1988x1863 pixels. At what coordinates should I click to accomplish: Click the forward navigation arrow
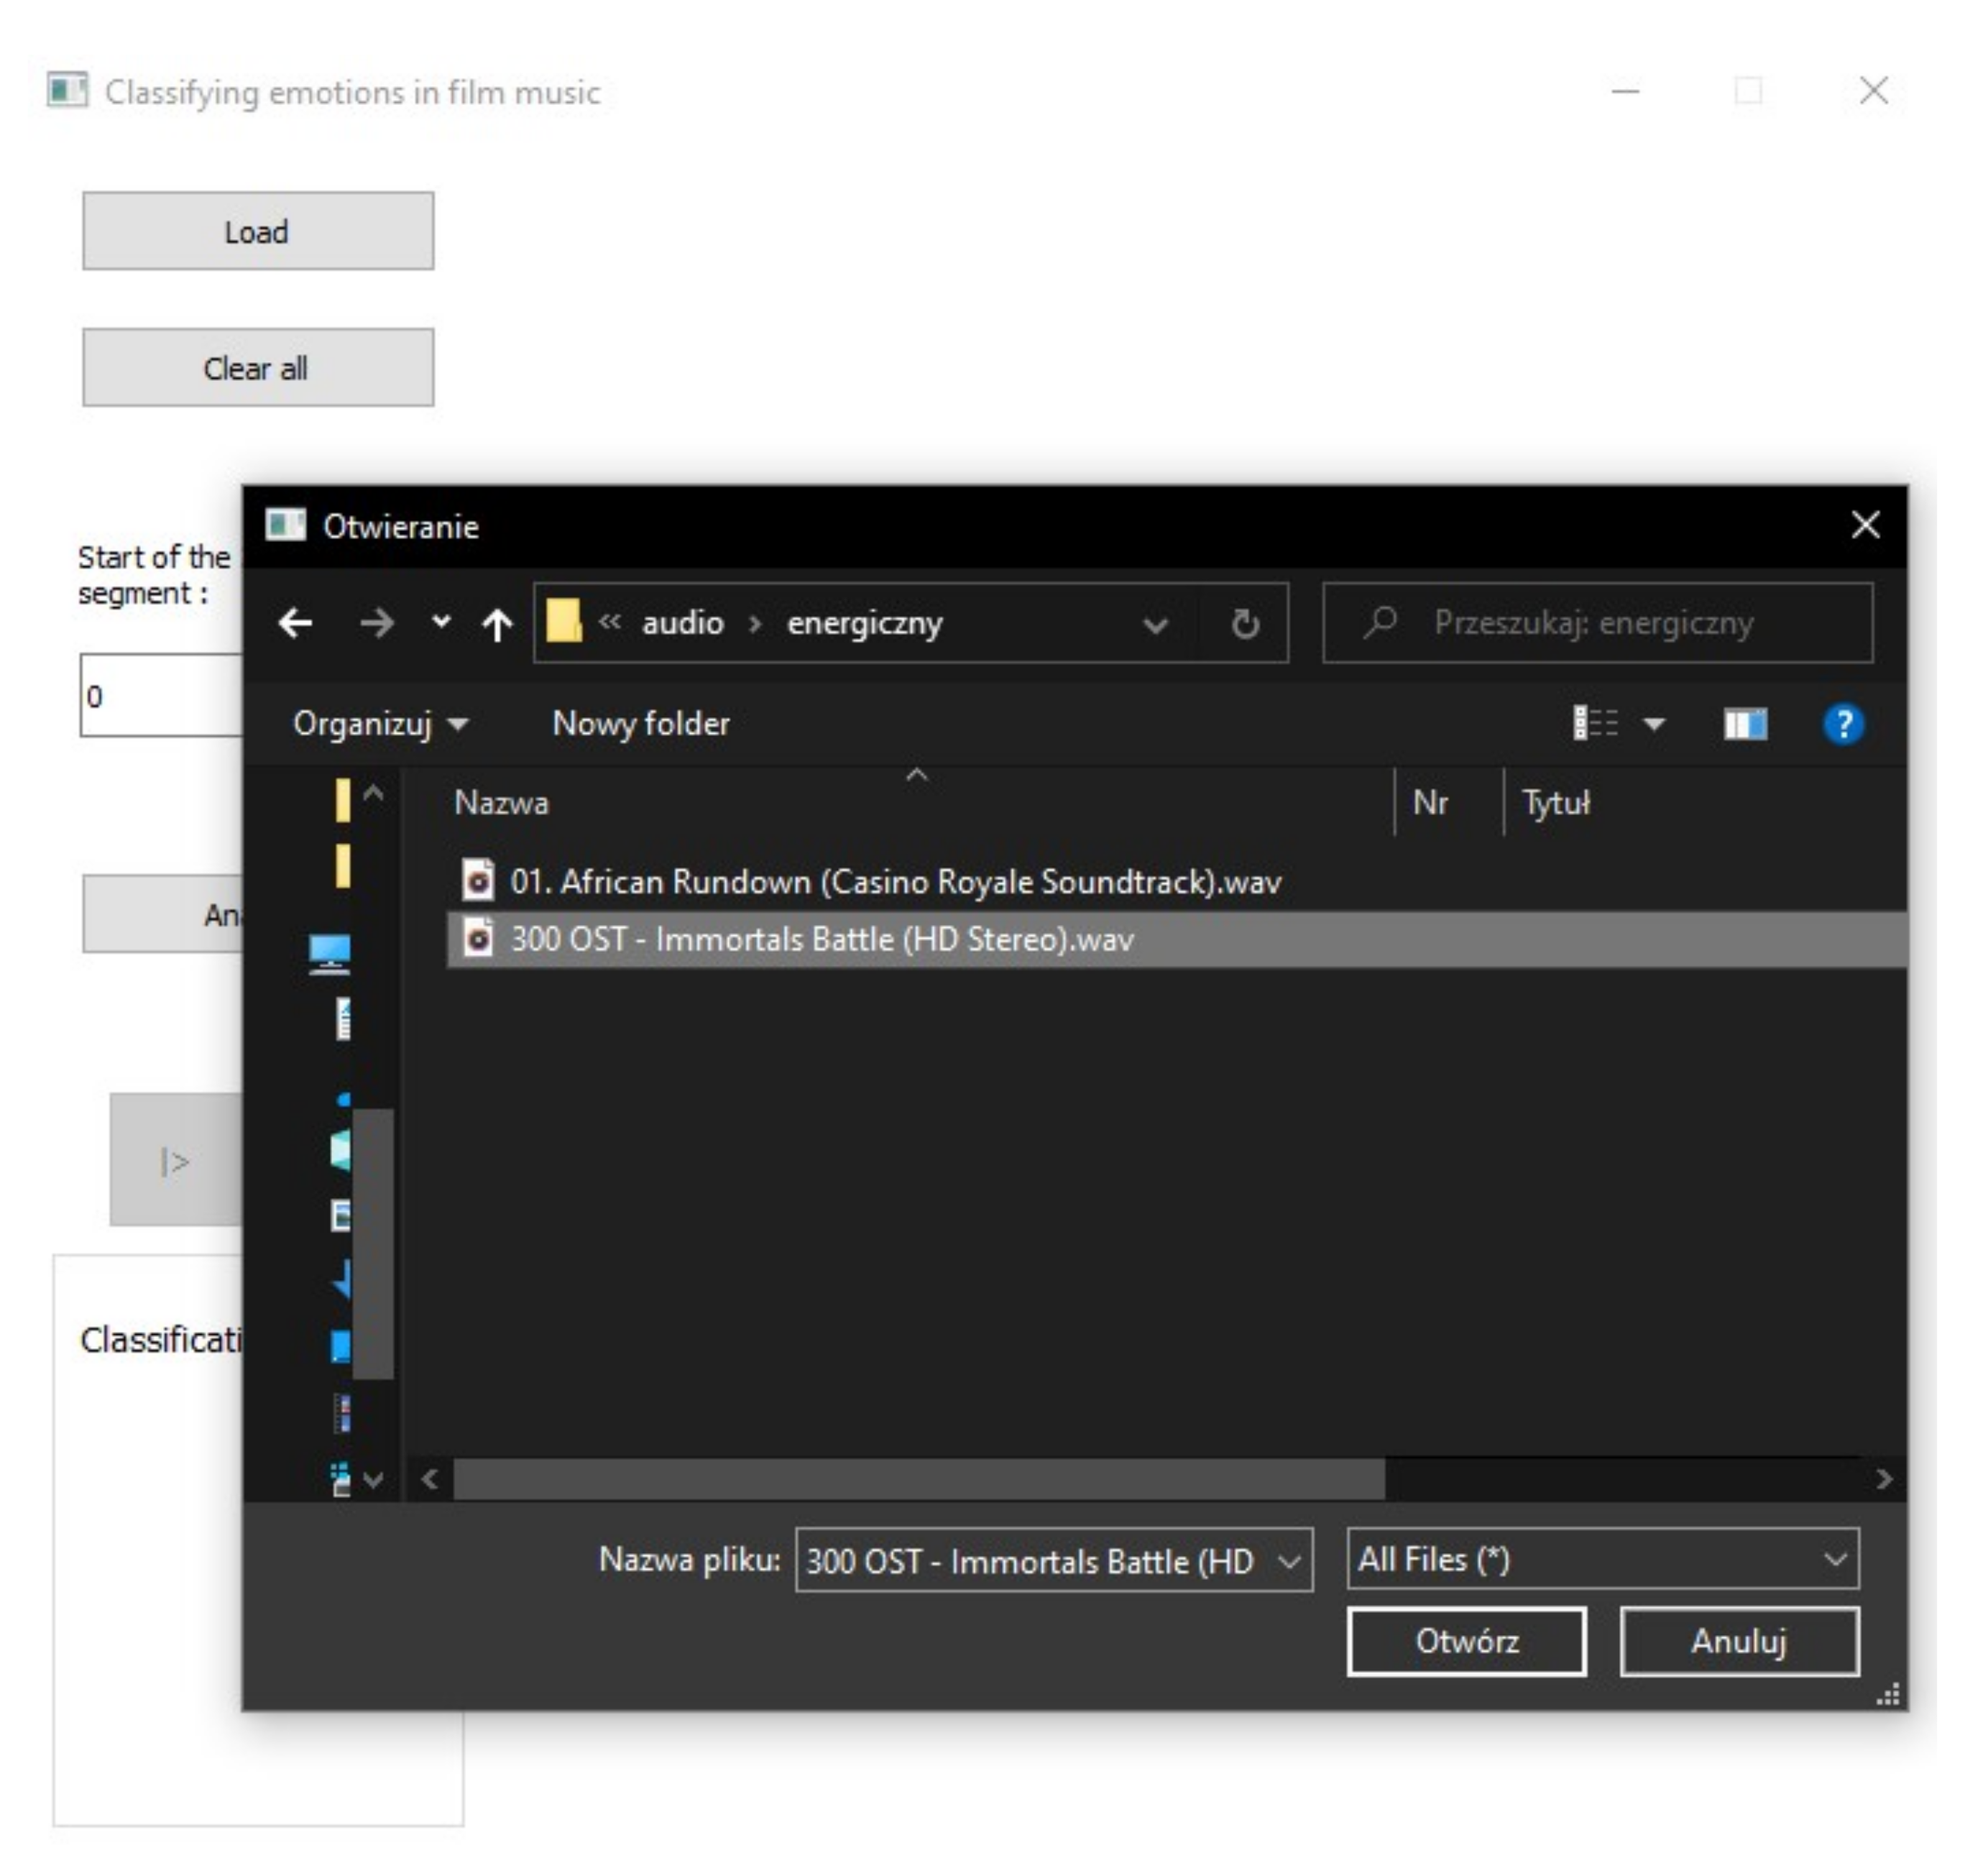[x=376, y=623]
